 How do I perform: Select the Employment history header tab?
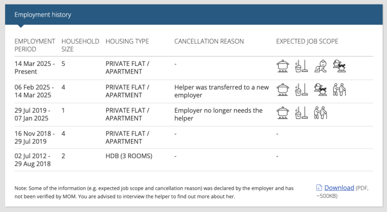pyautogui.click(x=43, y=15)
